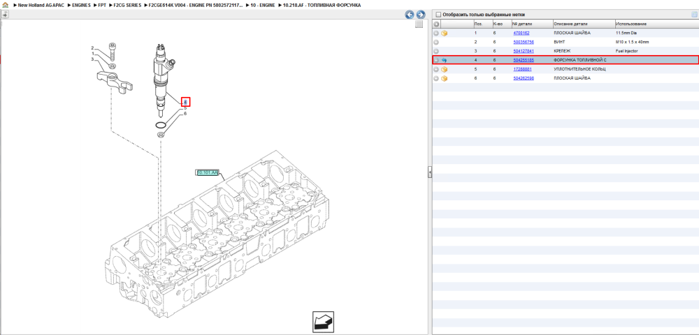Select the 'M10 x 1.5 x 40mm' usage cell
Viewport: 699px width, 335px height.
pos(632,43)
